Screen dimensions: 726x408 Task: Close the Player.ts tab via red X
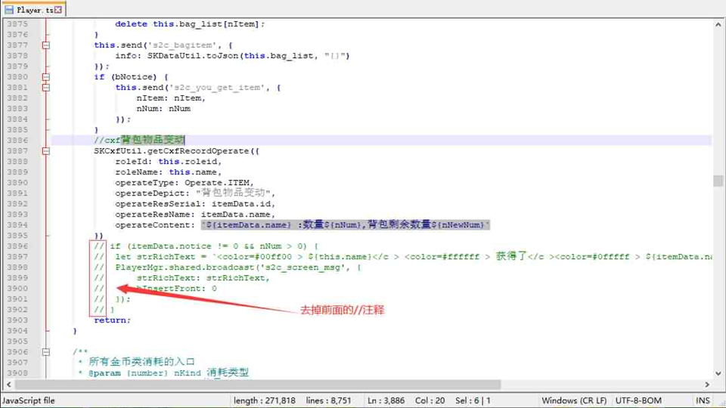(58, 10)
